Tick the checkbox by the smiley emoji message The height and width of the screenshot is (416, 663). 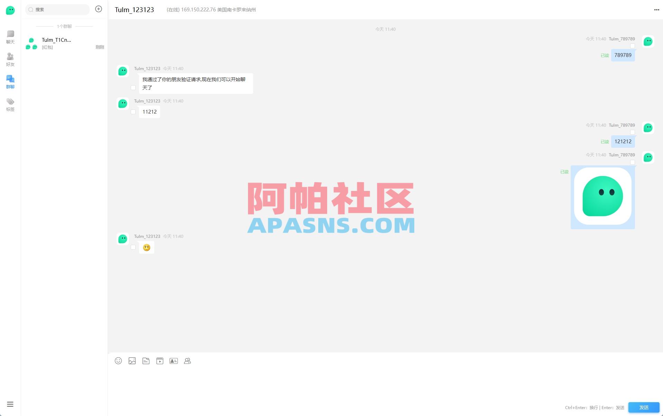[x=133, y=247]
